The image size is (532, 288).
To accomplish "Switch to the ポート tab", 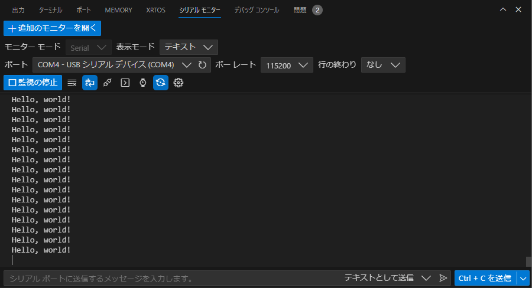I will click(x=83, y=10).
